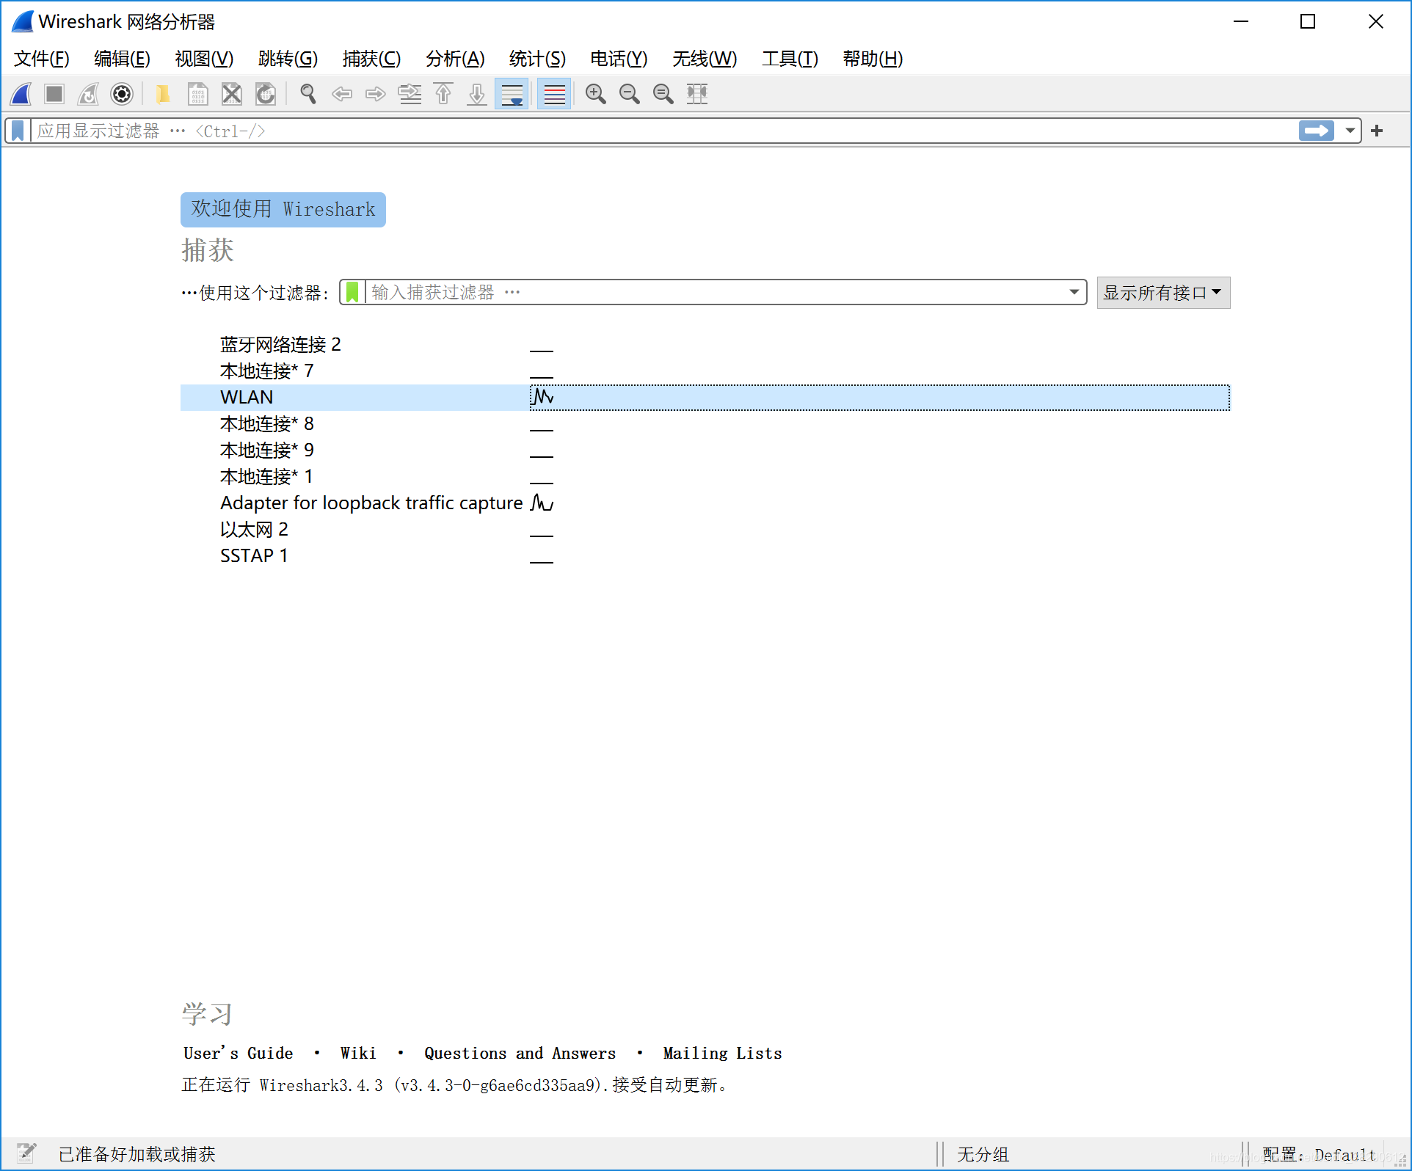Open the 统计(S) menu
The width and height of the screenshot is (1412, 1171).
pyautogui.click(x=537, y=59)
